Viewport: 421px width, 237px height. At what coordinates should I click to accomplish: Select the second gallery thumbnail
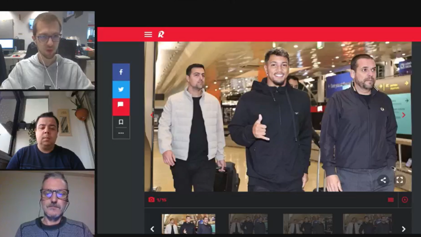click(x=248, y=224)
